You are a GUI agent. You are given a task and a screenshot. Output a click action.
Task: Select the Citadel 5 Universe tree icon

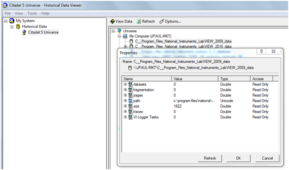[25, 32]
